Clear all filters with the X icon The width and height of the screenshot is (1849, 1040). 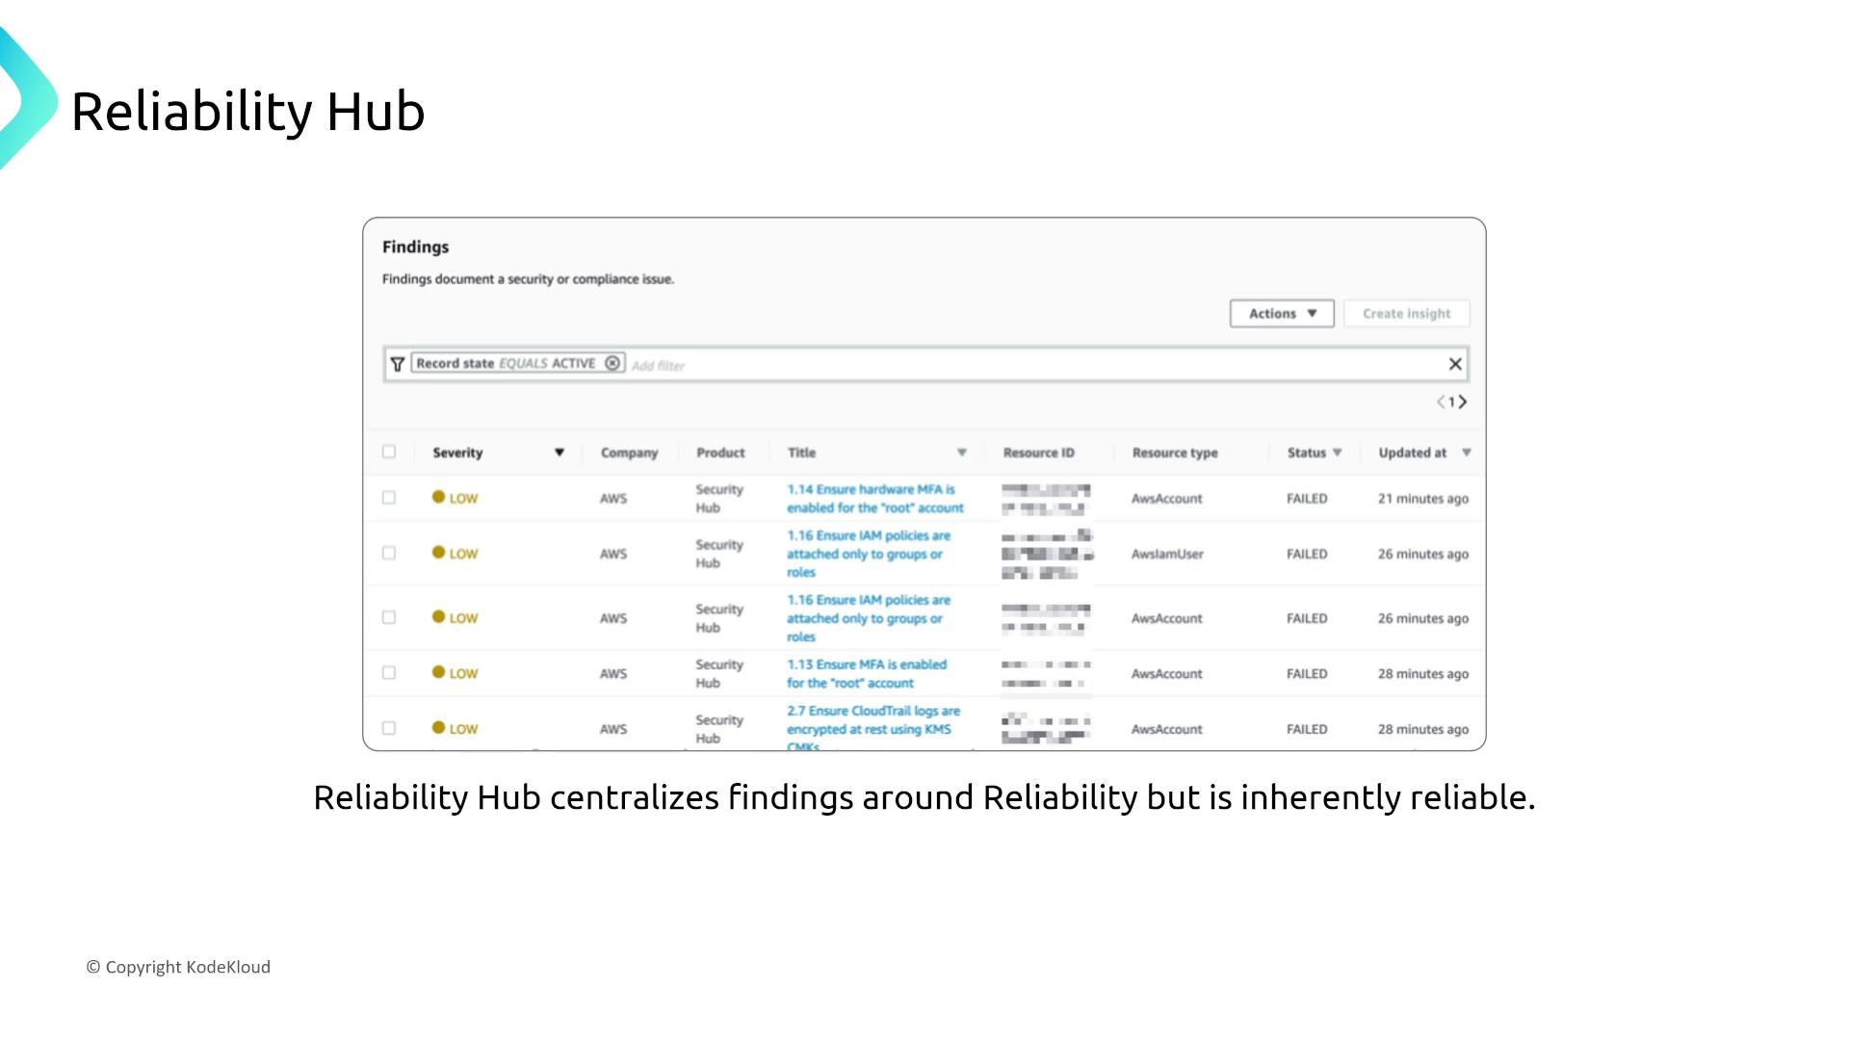pos(1455,364)
